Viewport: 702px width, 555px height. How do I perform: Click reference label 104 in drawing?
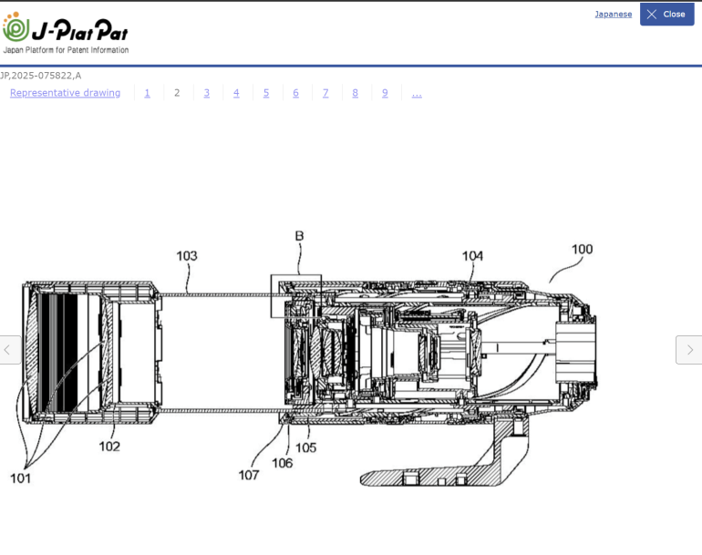472,256
